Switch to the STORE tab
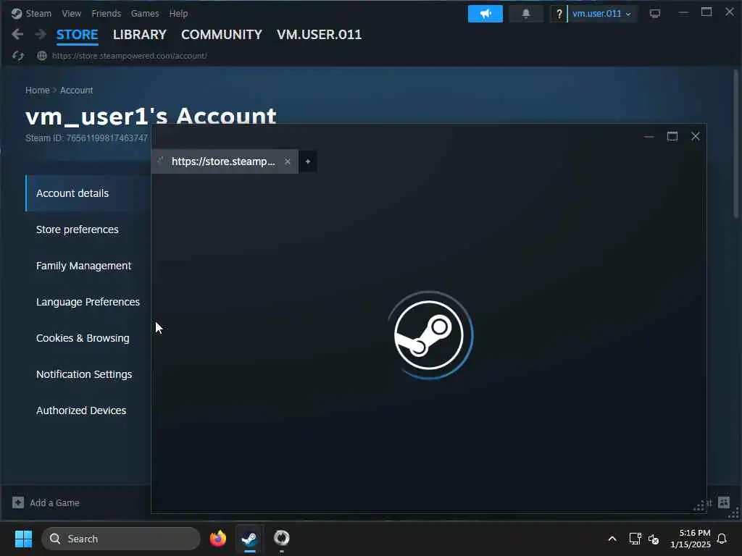Viewport: 742px width, 556px height. (77, 35)
